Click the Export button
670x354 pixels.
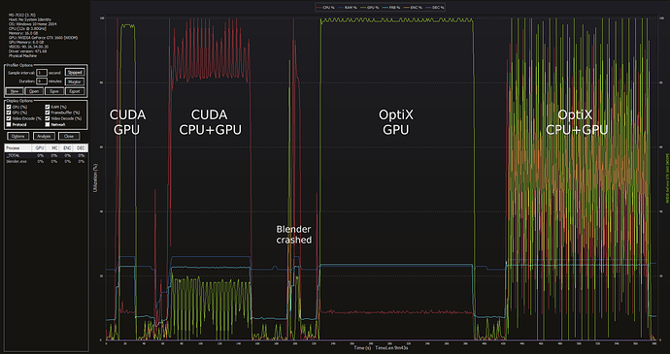click(75, 91)
